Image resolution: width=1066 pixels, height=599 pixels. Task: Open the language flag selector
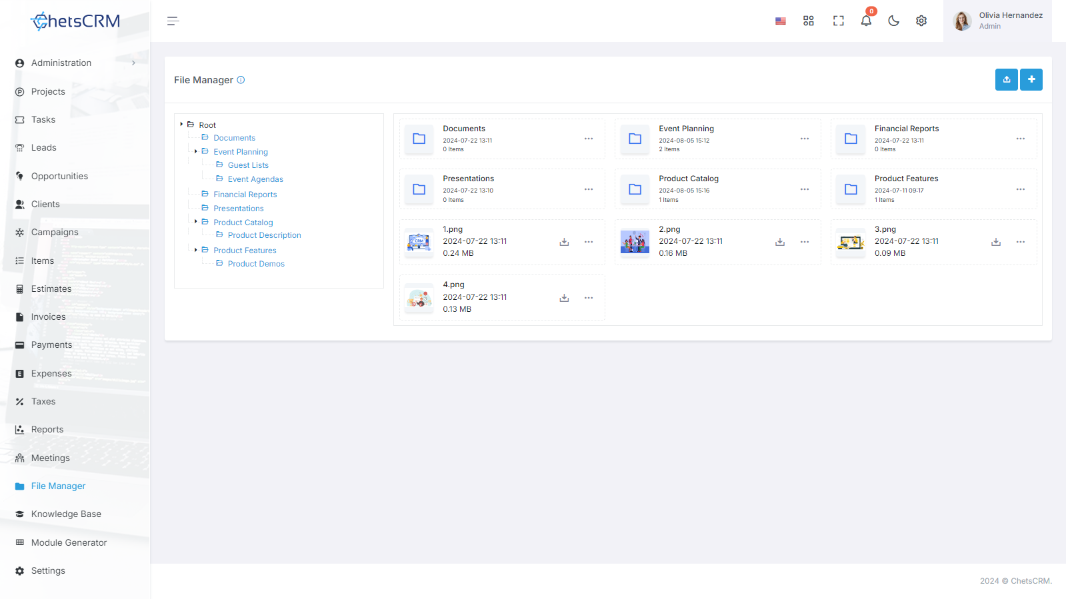[781, 21]
